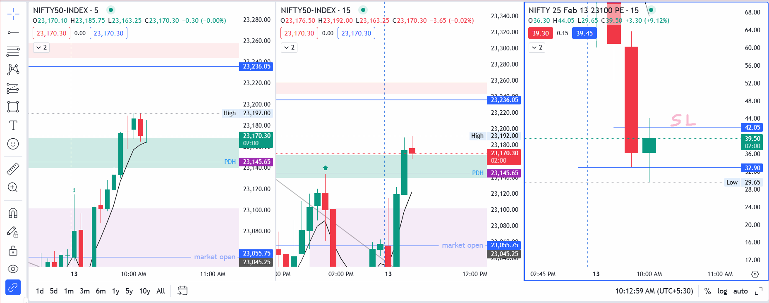Open the time zone menu showing UTC+5:30
The height and width of the screenshot is (303, 769).
(654, 291)
